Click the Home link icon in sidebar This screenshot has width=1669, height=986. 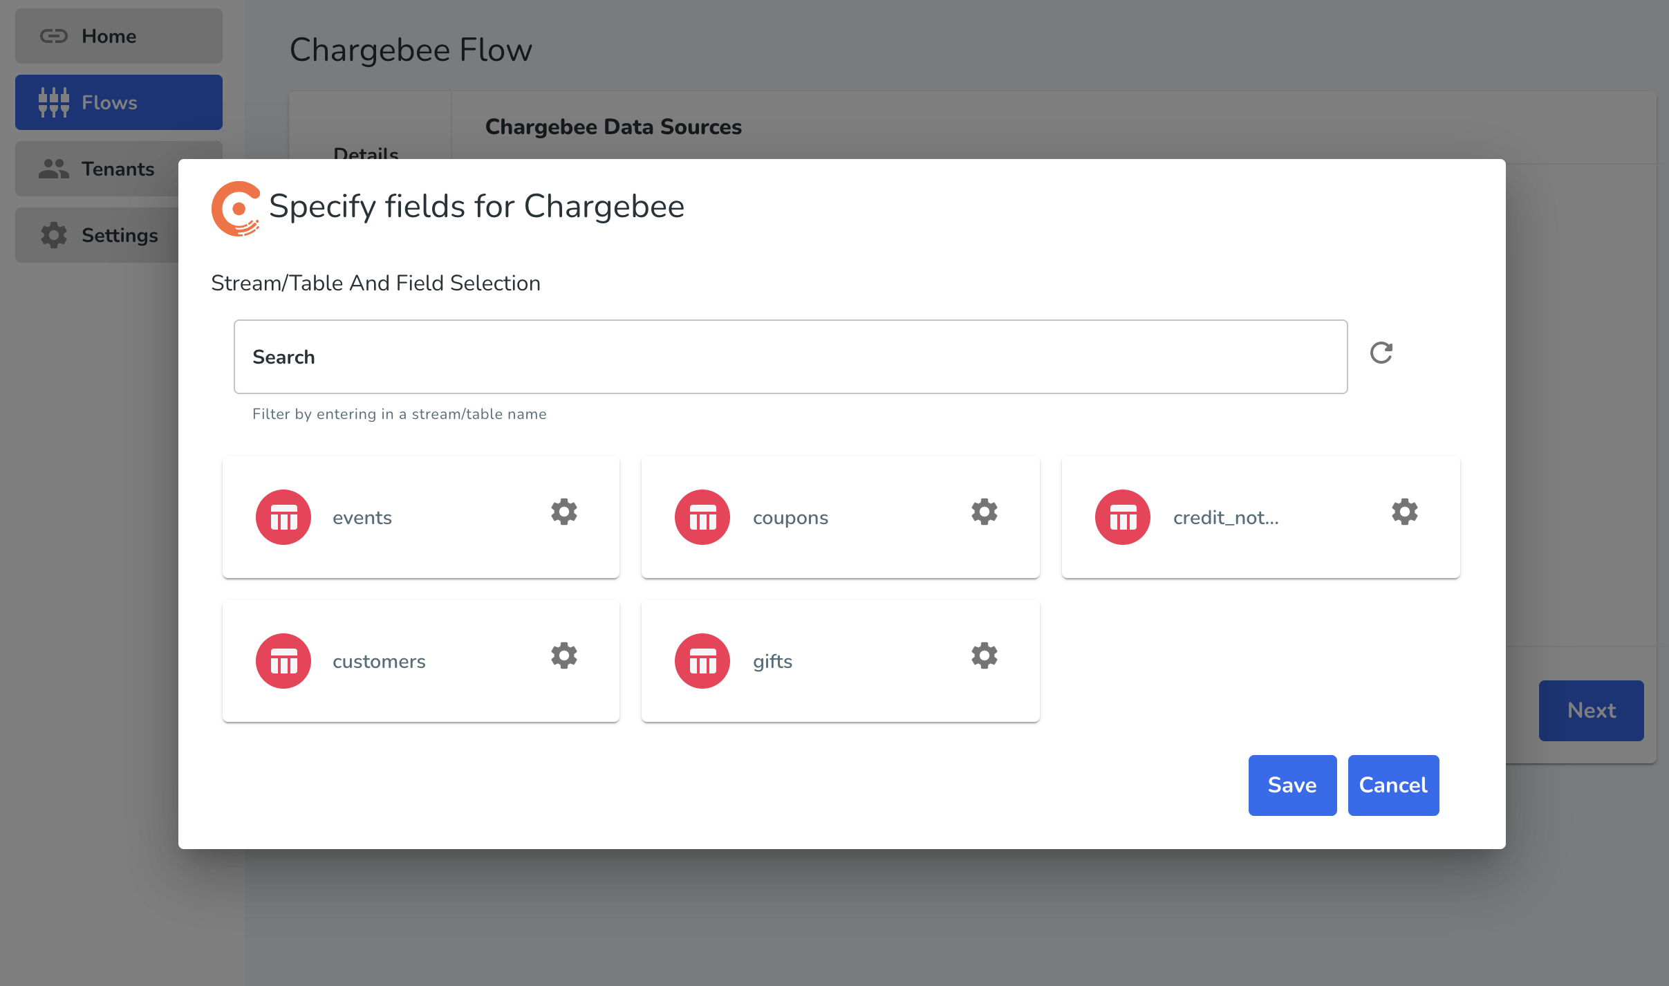pos(54,36)
